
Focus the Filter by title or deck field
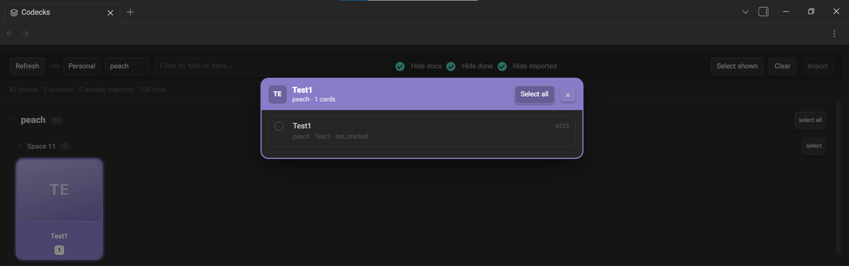tap(273, 66)
